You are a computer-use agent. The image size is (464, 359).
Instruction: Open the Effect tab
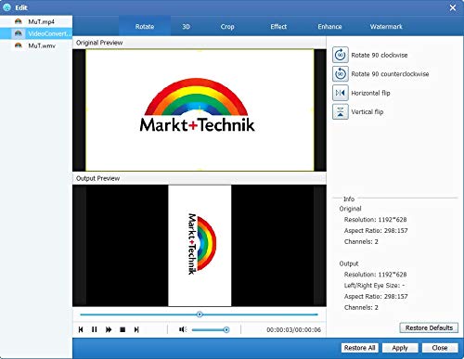coord(278,27)
